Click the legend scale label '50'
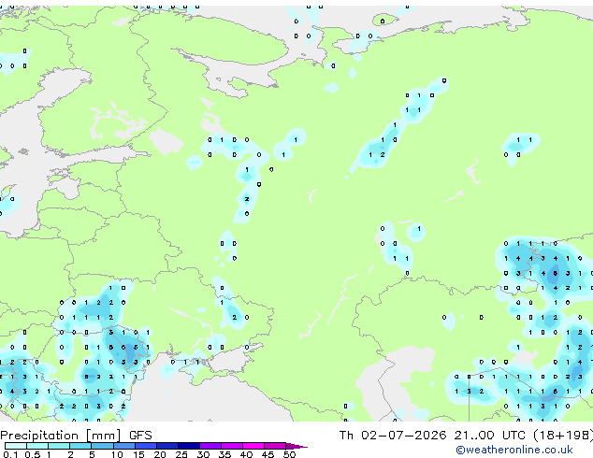The image size is (593, 458). coord(289,454)
